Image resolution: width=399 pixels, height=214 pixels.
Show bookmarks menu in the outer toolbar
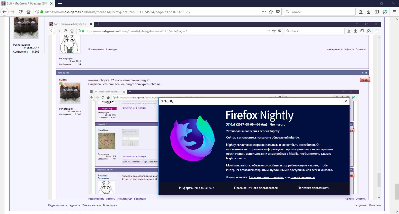(x=361, y=12)
